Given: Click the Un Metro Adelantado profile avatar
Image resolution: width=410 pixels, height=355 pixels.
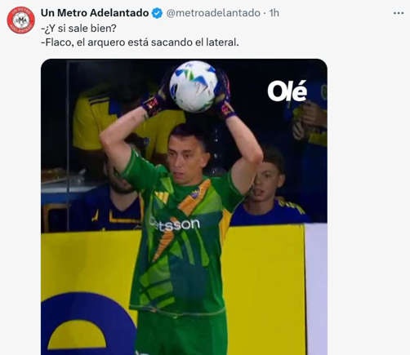Looking at the screenshot, I should (x=21, y=20).
